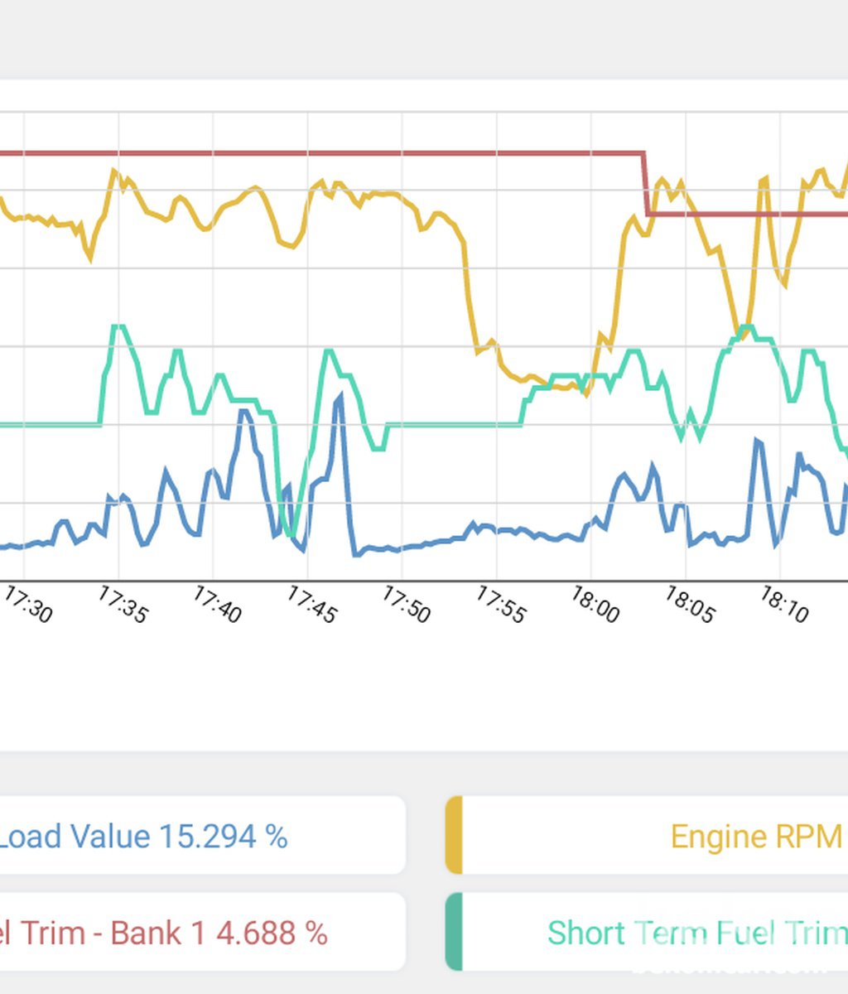Viewport: 848px width, 994px height.
Task: Click the green line's peak at 17:35
Action: [x=119, y=327]
